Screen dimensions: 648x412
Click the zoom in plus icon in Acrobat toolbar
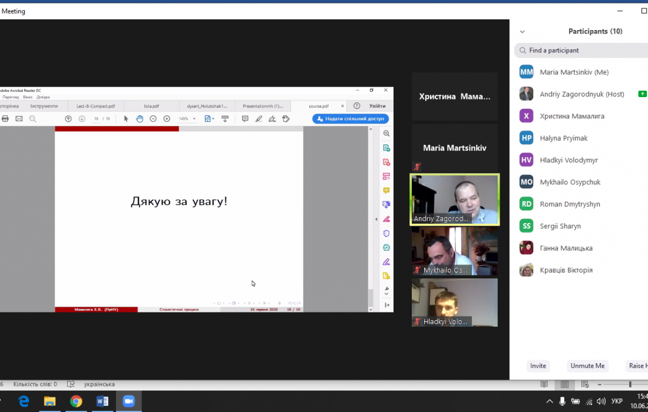point(167,119)
